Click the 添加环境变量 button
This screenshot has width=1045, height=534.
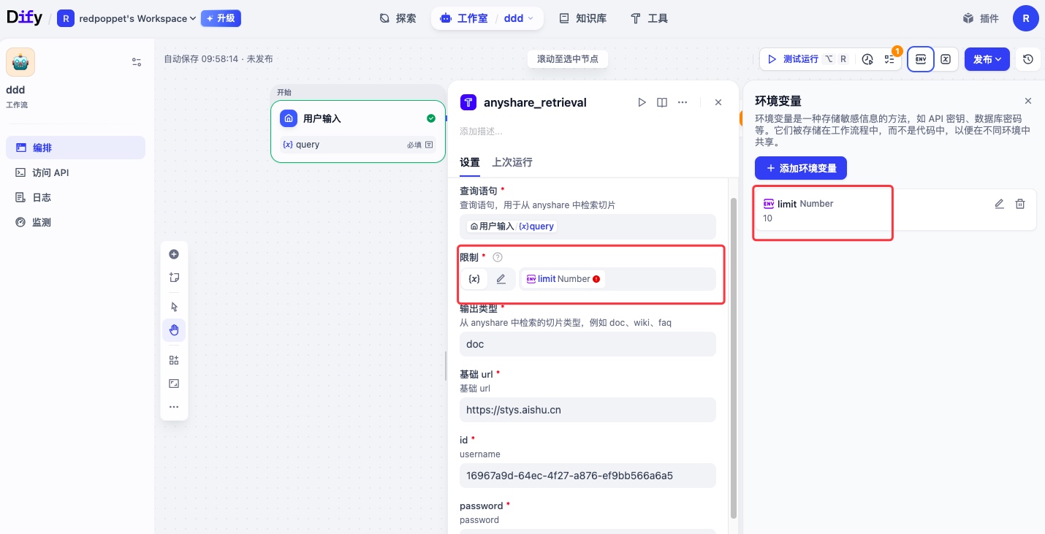[800, 168]
